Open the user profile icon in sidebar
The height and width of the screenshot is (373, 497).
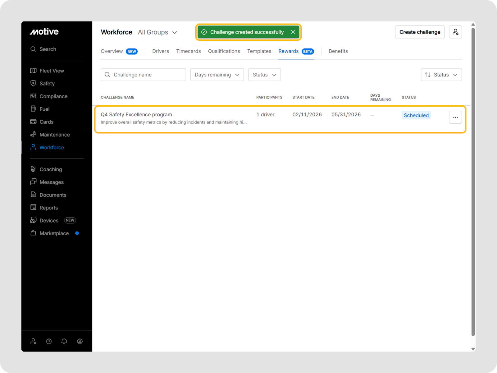pos(80,341)
